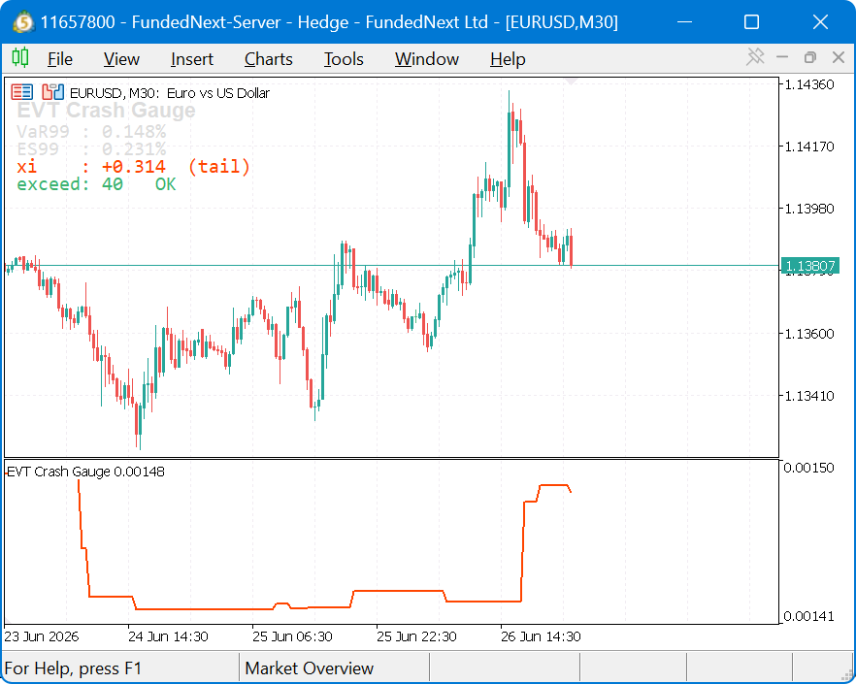This screenshot has height=684, width=856.
Task: Click the unpin icon in the menu bar
Action: point(755,57)
